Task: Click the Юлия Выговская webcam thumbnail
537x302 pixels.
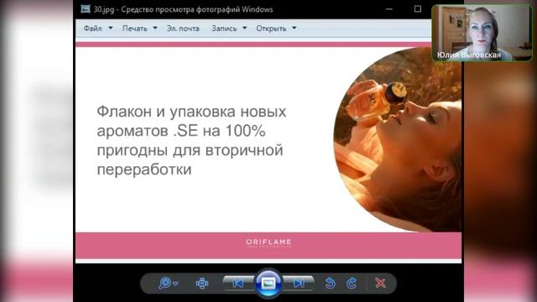Action: click(482, 33)
